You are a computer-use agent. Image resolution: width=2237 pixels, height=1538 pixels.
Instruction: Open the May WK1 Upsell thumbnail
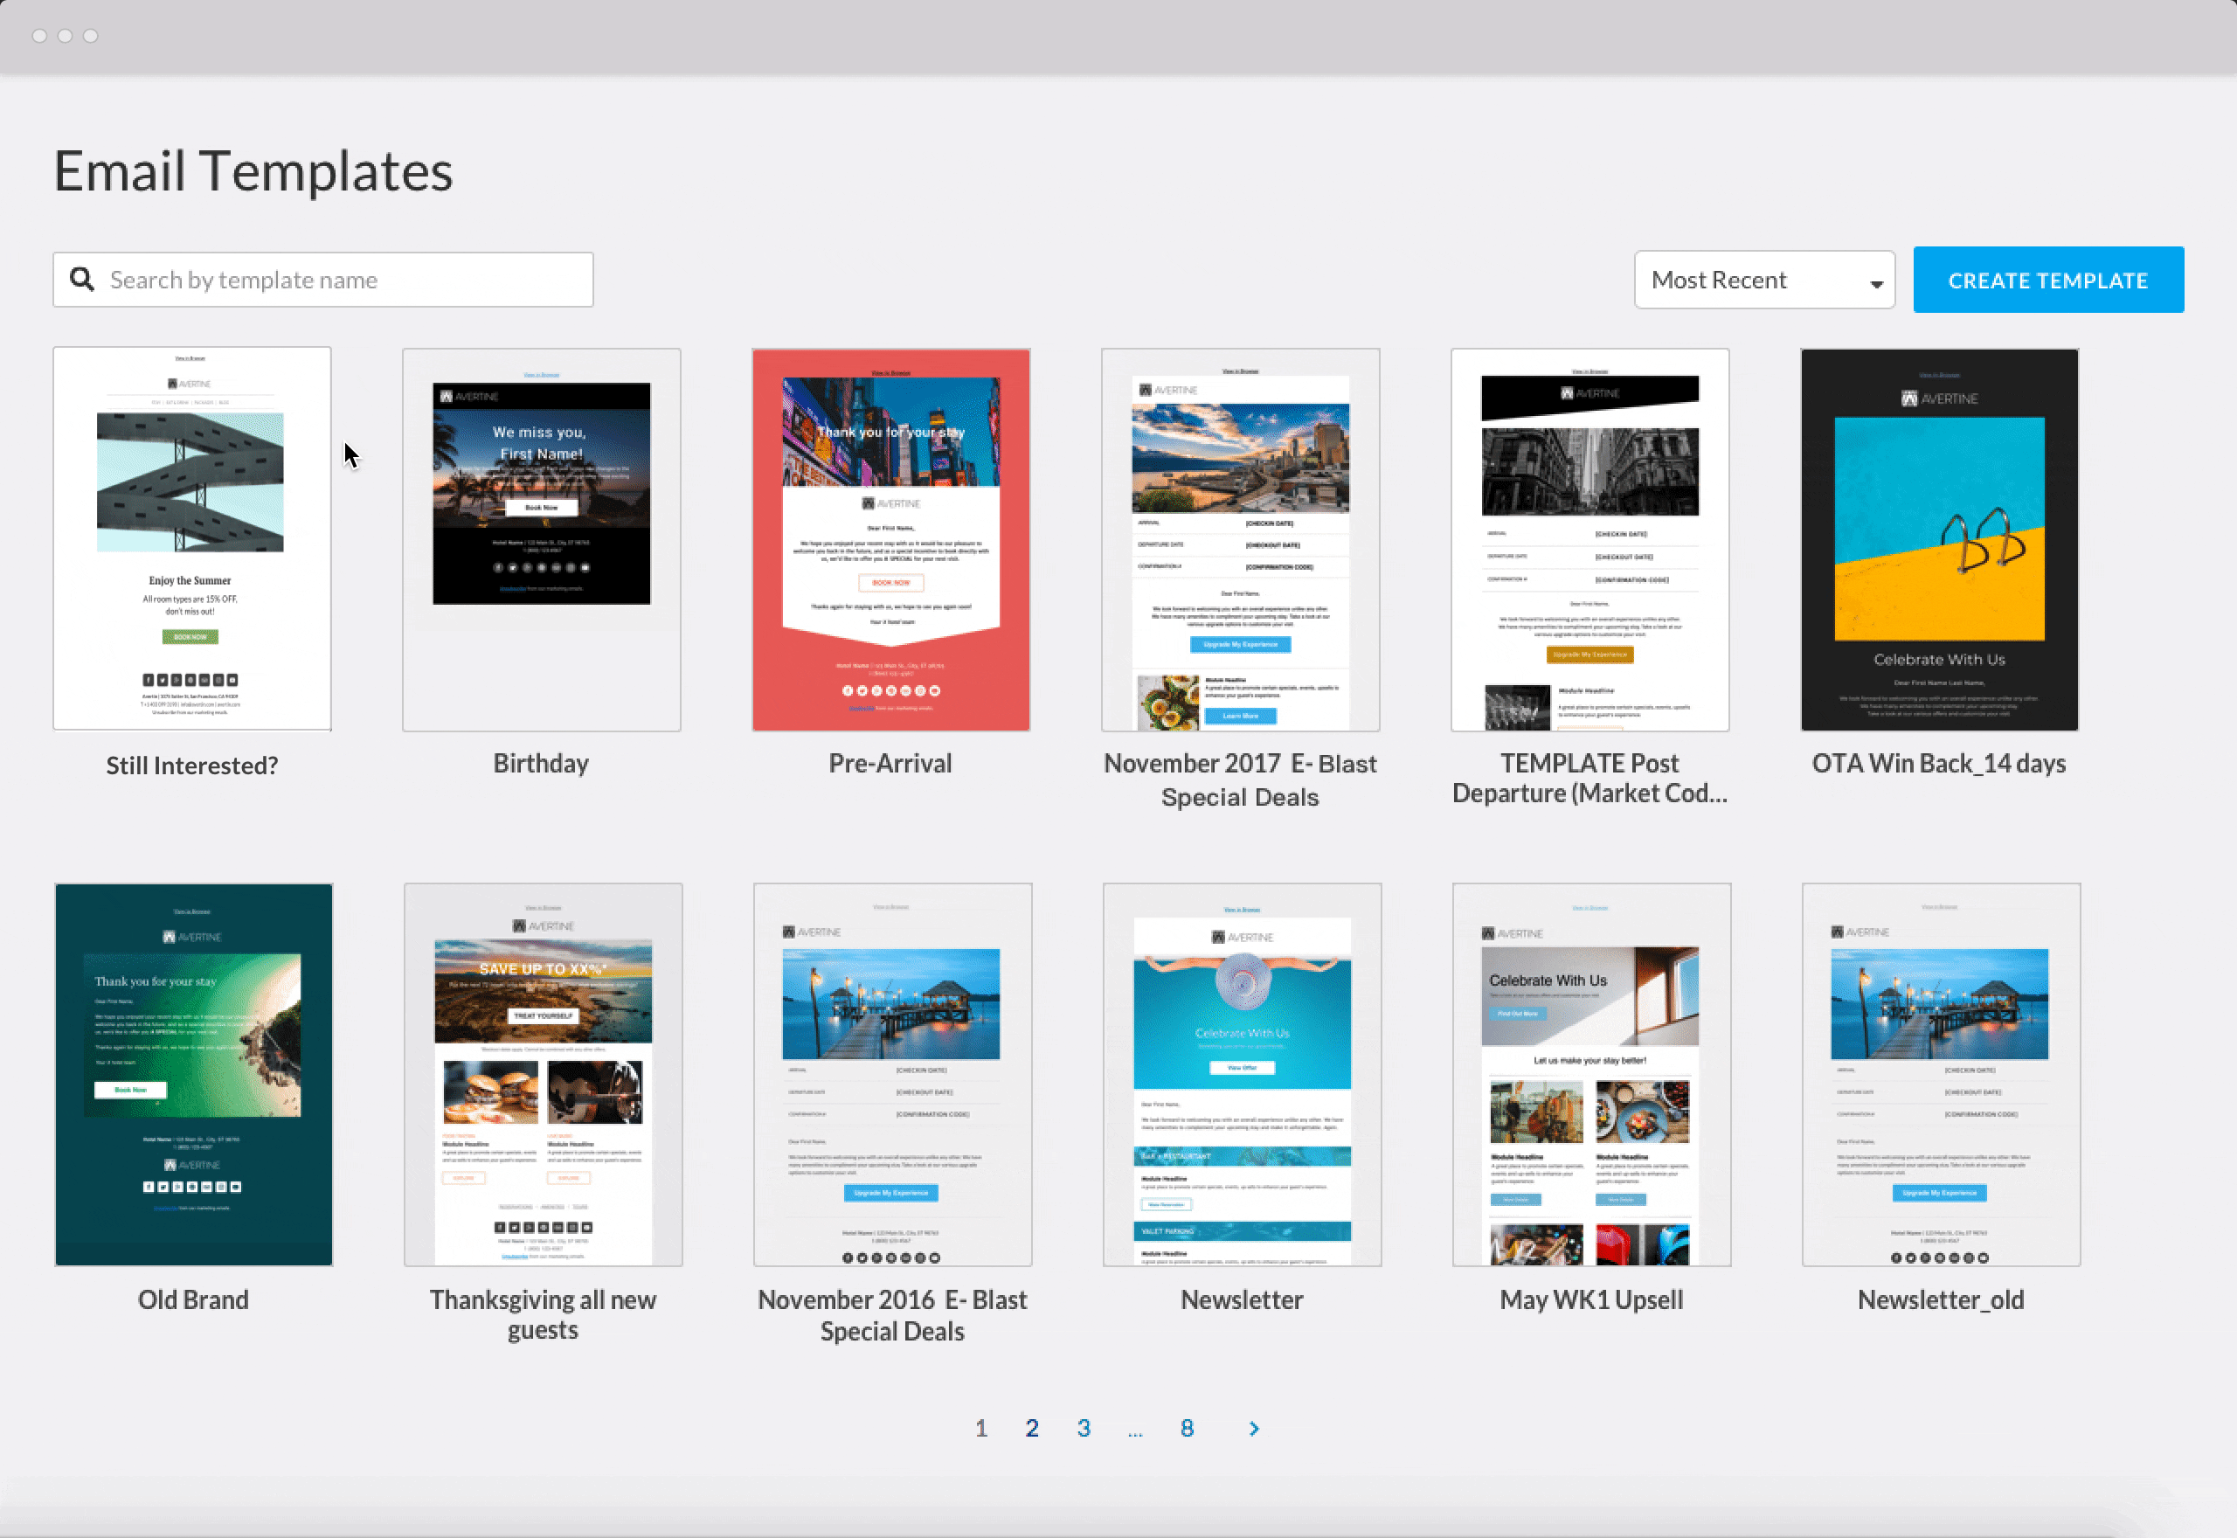tap(1591, 1075)
